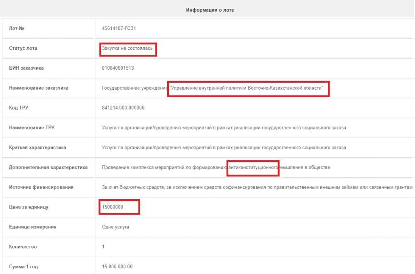The height and width of the screenshot is (274, 415).
Task: Click the 'Цена за единицу' row label
Action: pos(29,207)
